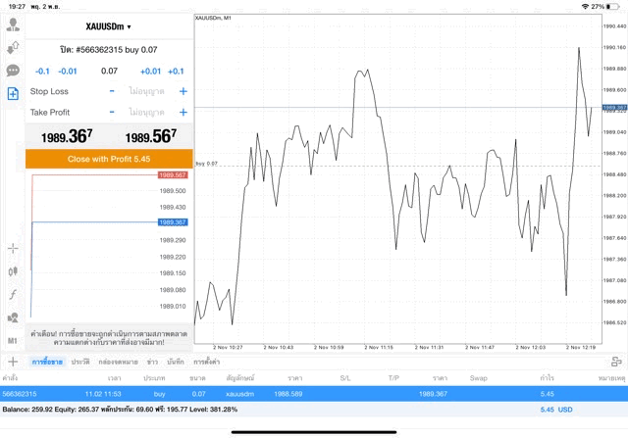Image resolution: width=628 pixels, height=438 pixels.
Task: Activate the crosshair tool
Action: 13,249
